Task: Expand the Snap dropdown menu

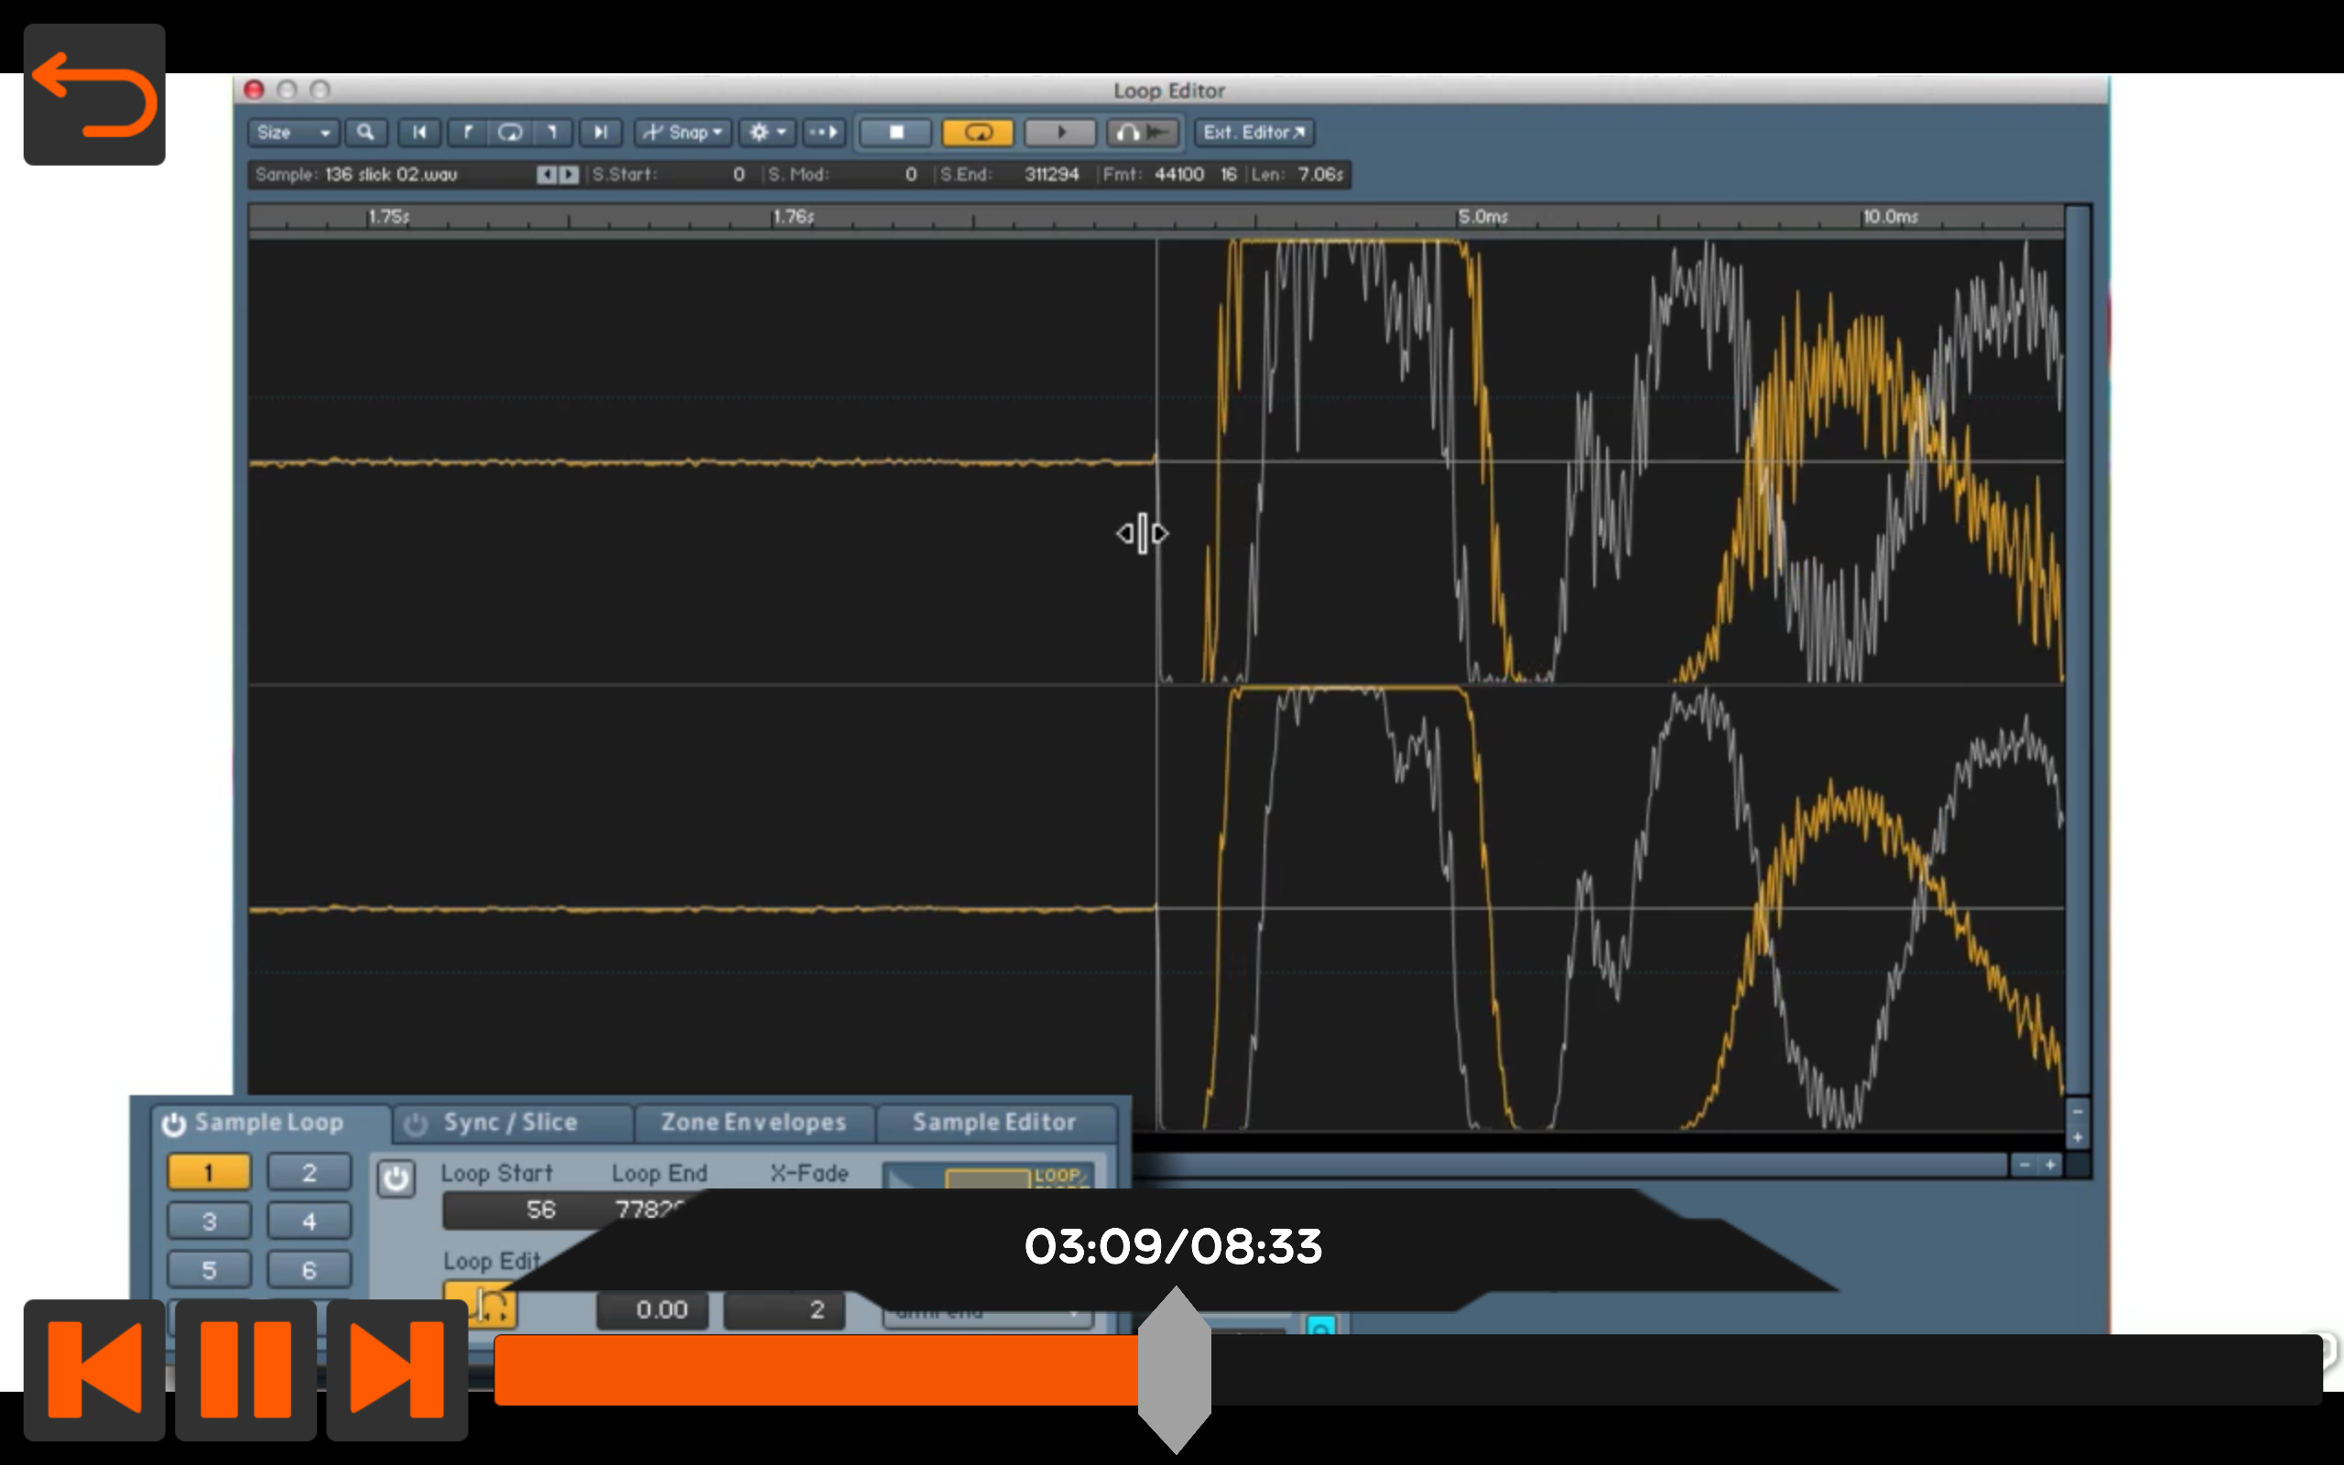Action: tap(683, 133)
